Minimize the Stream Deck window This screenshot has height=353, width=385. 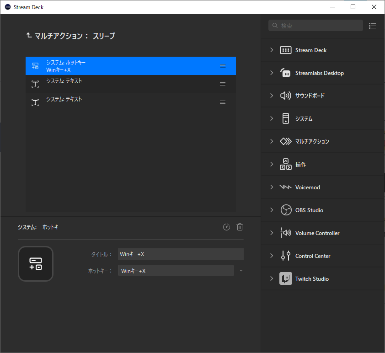click(332, 7)
